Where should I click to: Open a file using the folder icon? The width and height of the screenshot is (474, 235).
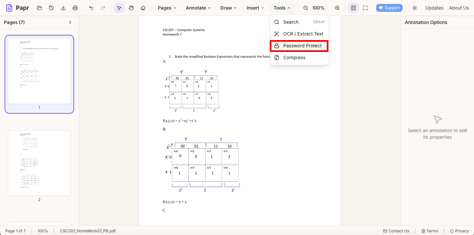pyautogui.click(x=40, y=8)
